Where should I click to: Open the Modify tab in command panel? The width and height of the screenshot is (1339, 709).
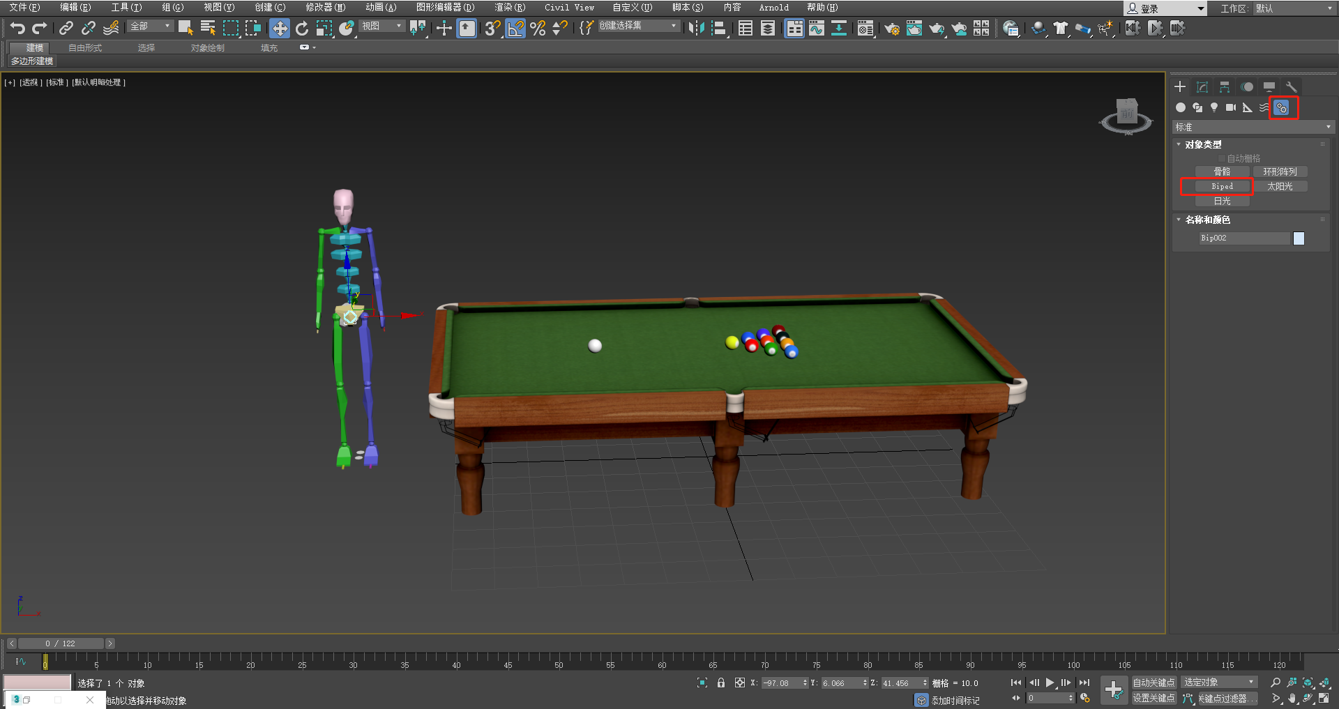click(1202, 87)
